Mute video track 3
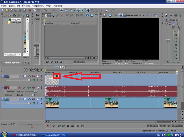 (38, 99)
